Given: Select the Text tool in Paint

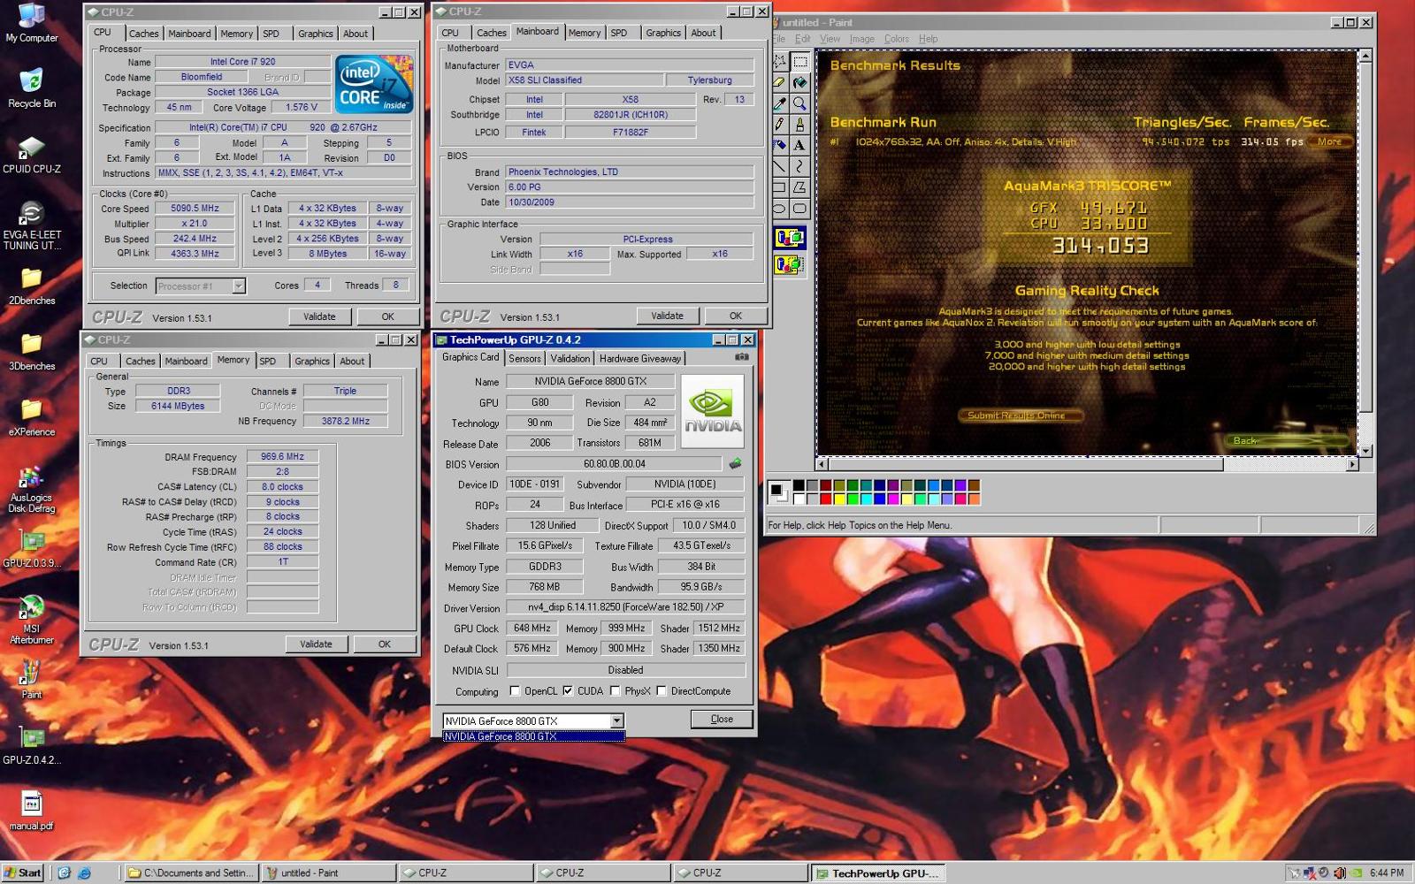Looking at the screenshot, I should tap(799, 145).
